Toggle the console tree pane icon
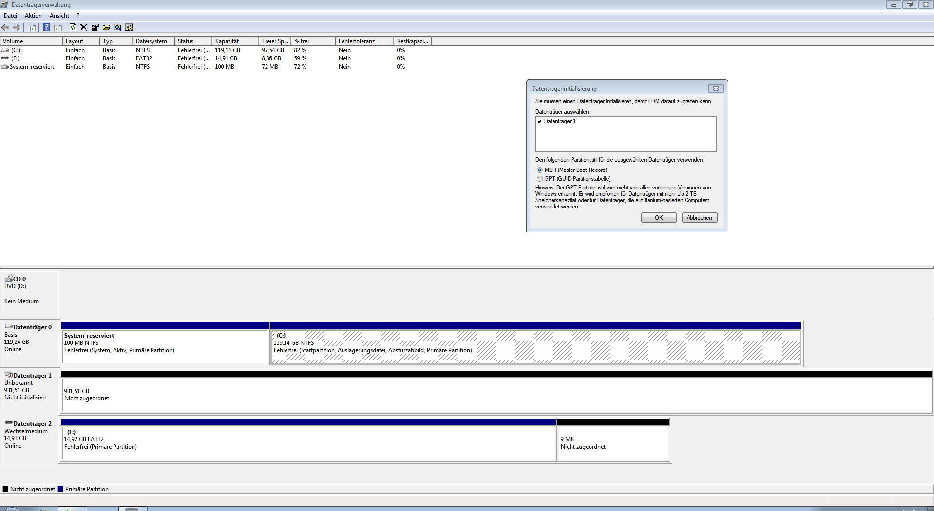This screenshot has height=511, width=934. [x=32, y=27]
